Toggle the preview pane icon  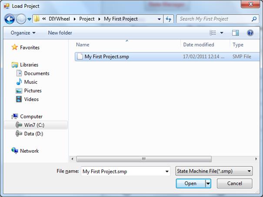point(236,33)
